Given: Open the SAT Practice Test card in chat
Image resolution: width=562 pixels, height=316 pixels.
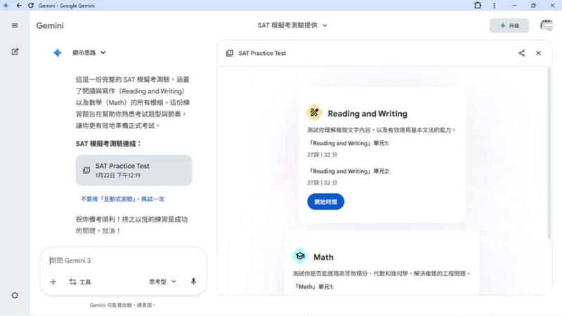Looking at the screenshot, I should click(x=133, y=170).
